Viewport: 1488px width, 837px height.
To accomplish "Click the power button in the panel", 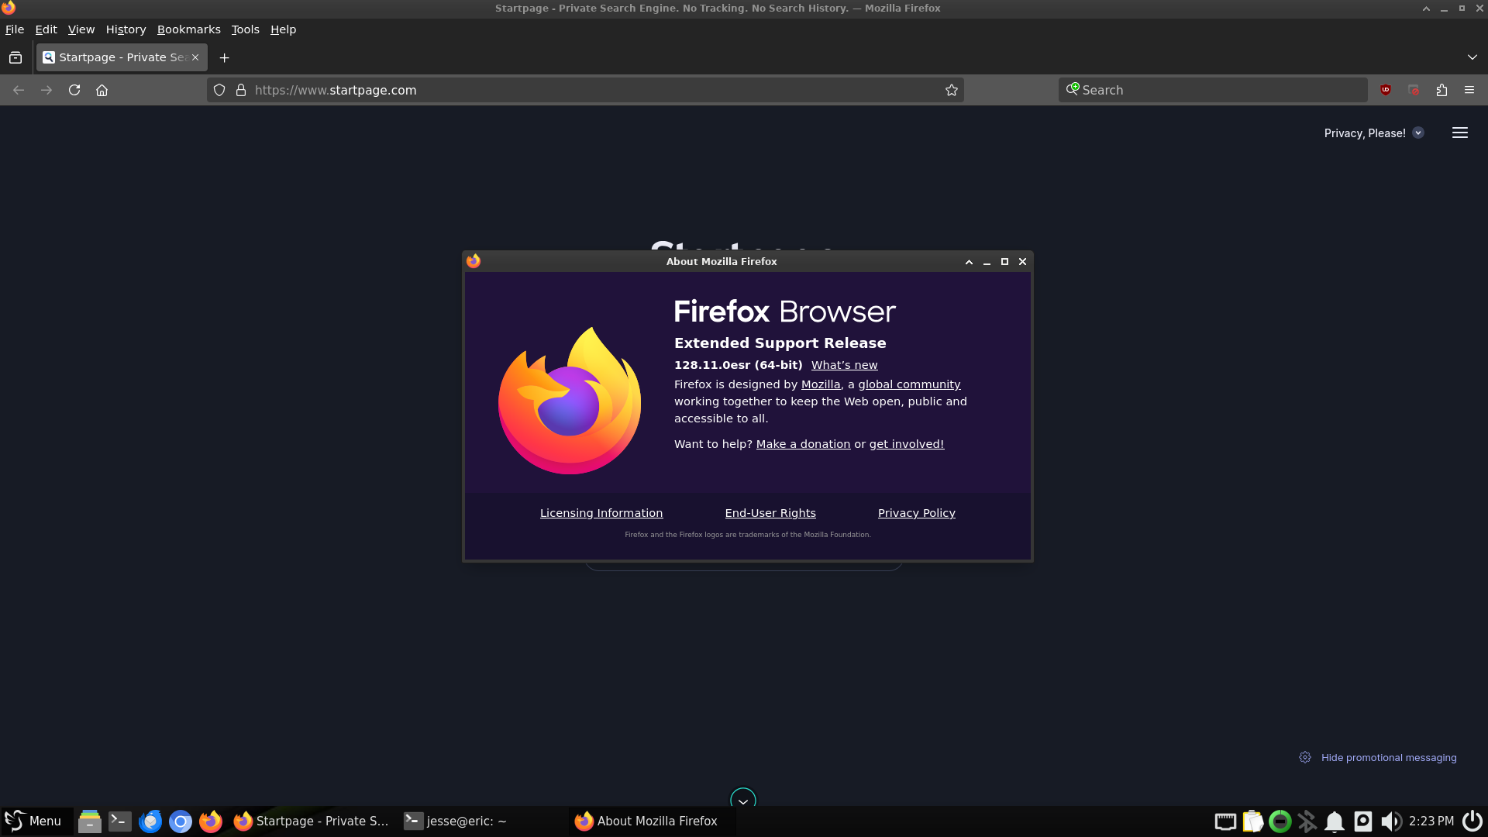I will [x=1472, y=821].
